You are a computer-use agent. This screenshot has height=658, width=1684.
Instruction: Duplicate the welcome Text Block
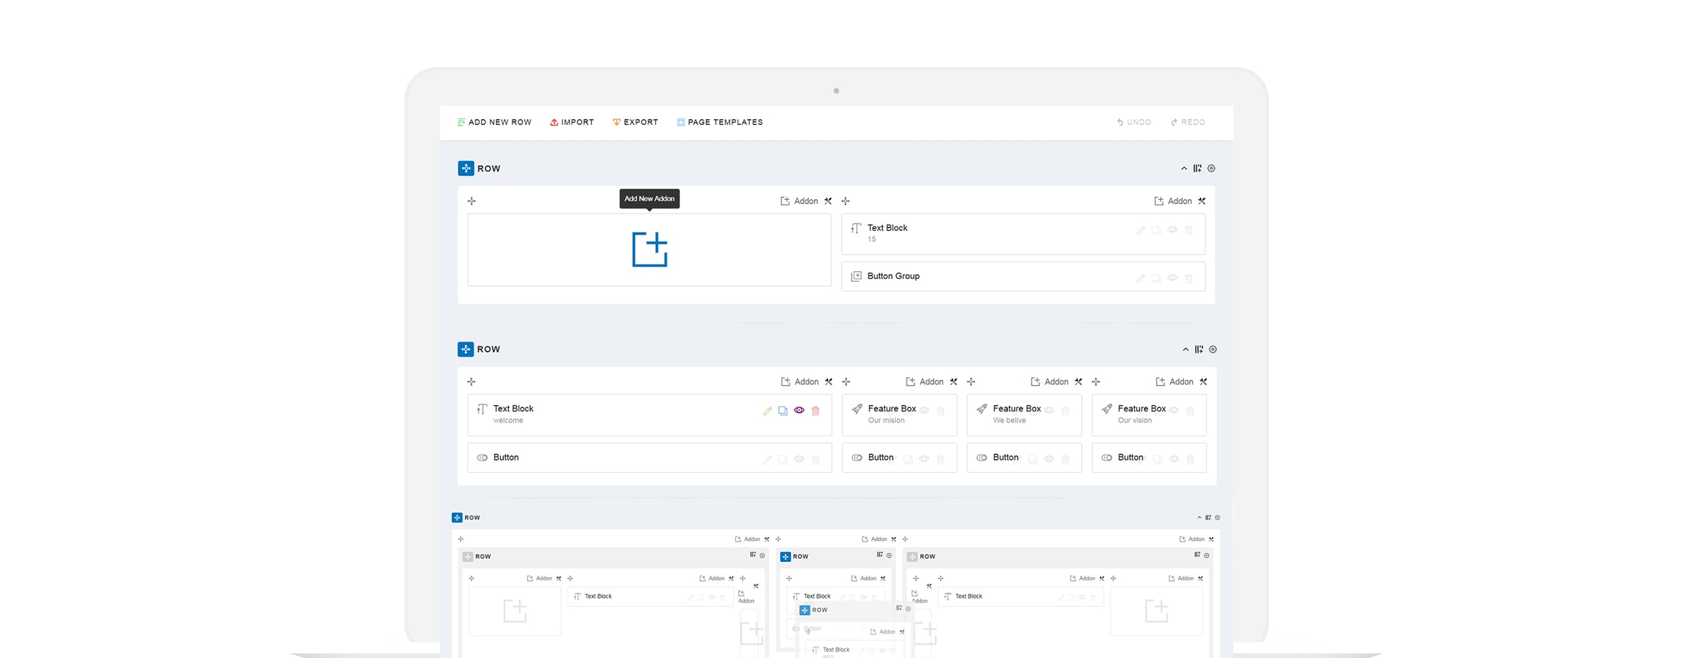(783, 411)
